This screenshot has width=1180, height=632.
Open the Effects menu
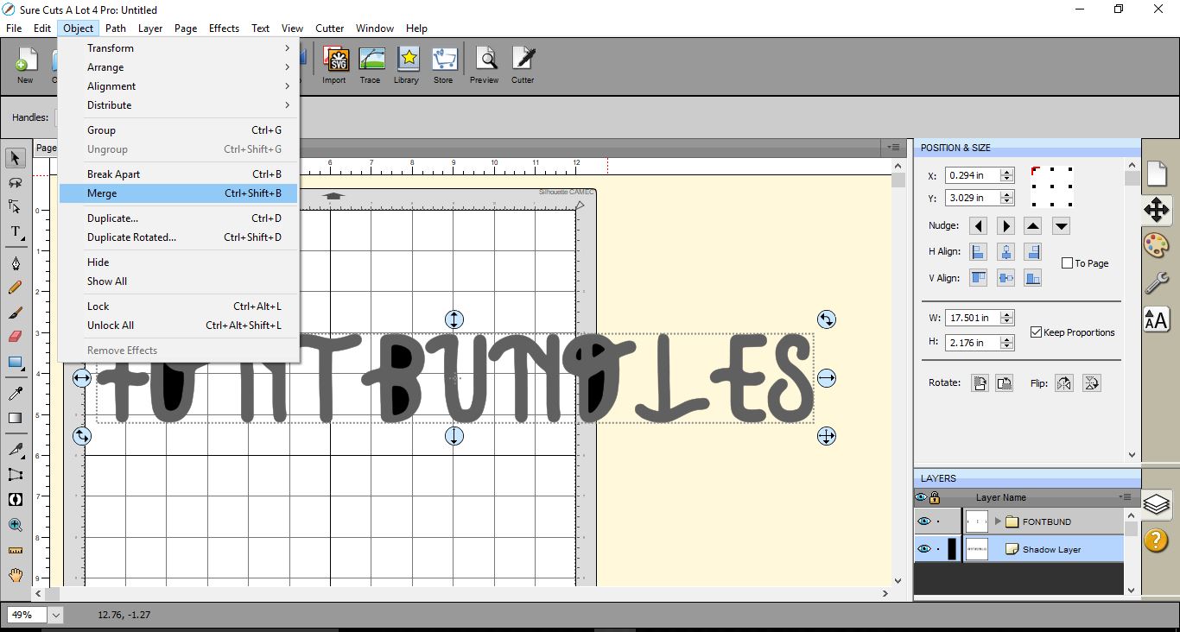click(x=224, y=28)
